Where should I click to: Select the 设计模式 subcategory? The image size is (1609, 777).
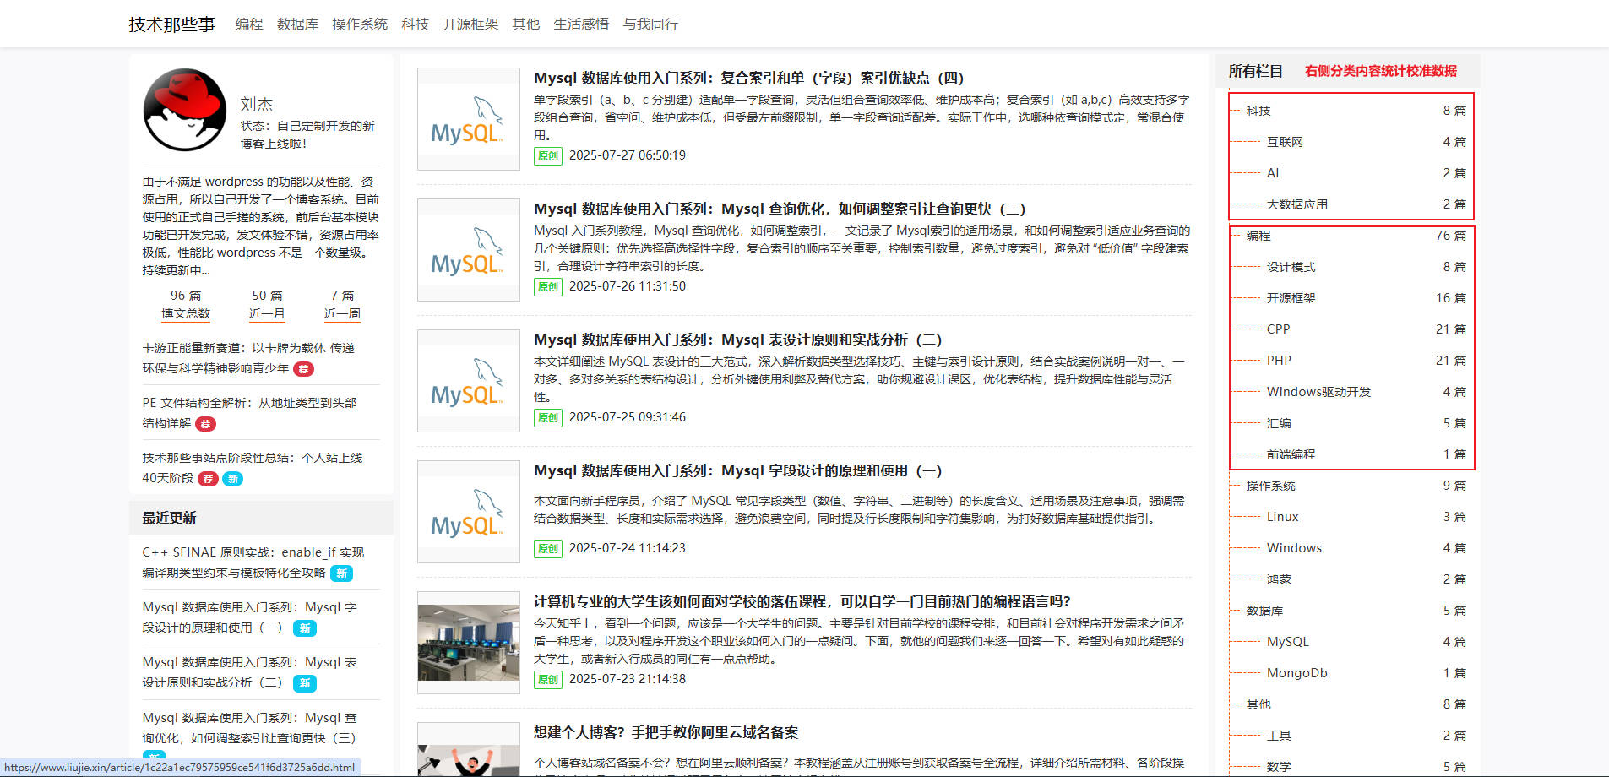coord(1291,267)
